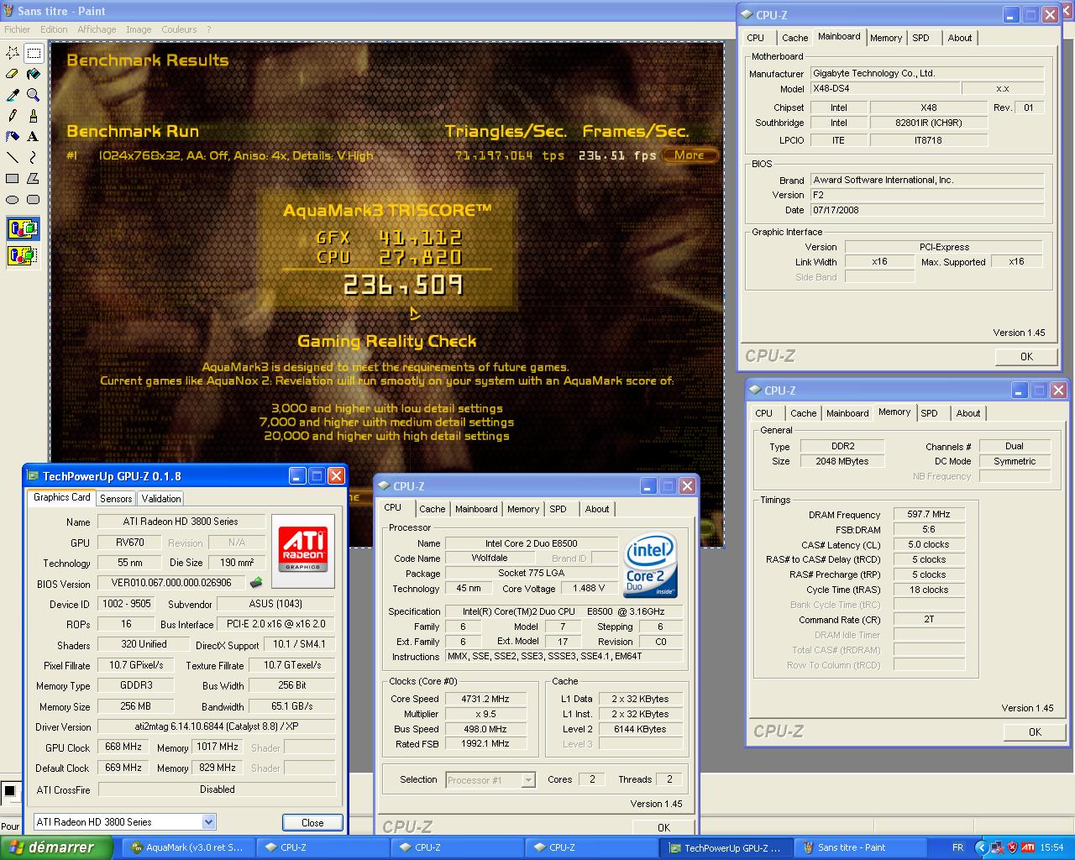Open the GPU selection dropdown in GPU-Z

208,822
